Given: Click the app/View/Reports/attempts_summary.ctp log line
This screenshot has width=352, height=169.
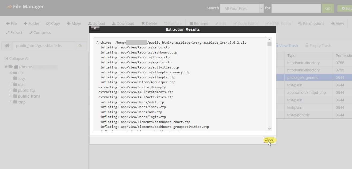Looking at the screenshot, I should (145, 72).
